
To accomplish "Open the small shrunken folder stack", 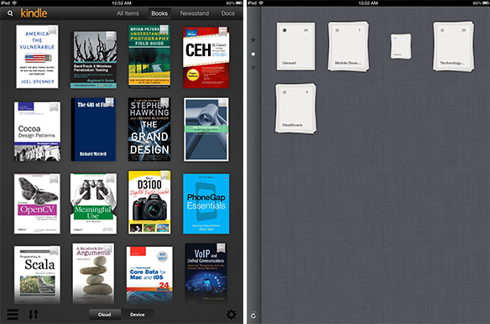I will (x=400, y=46).
